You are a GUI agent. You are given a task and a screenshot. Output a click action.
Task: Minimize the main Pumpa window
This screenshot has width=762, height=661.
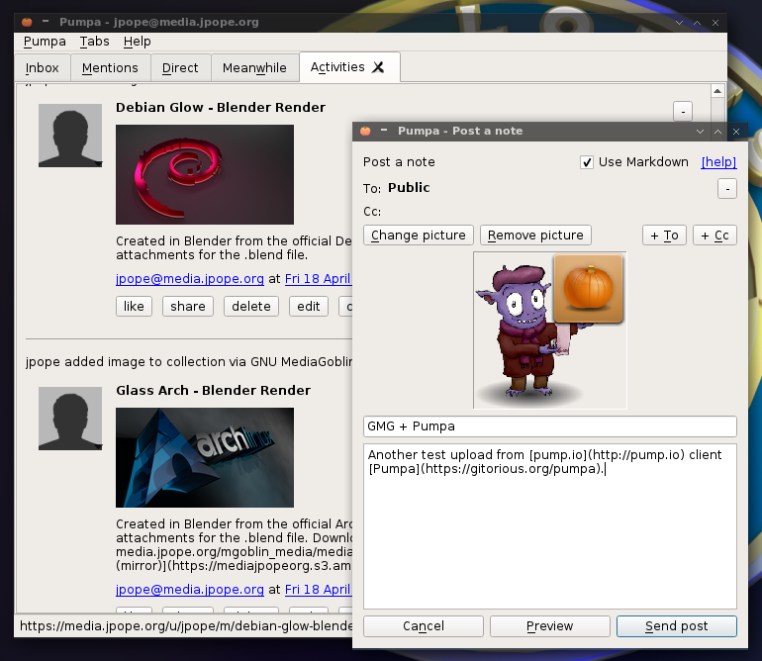pos(679,23)
